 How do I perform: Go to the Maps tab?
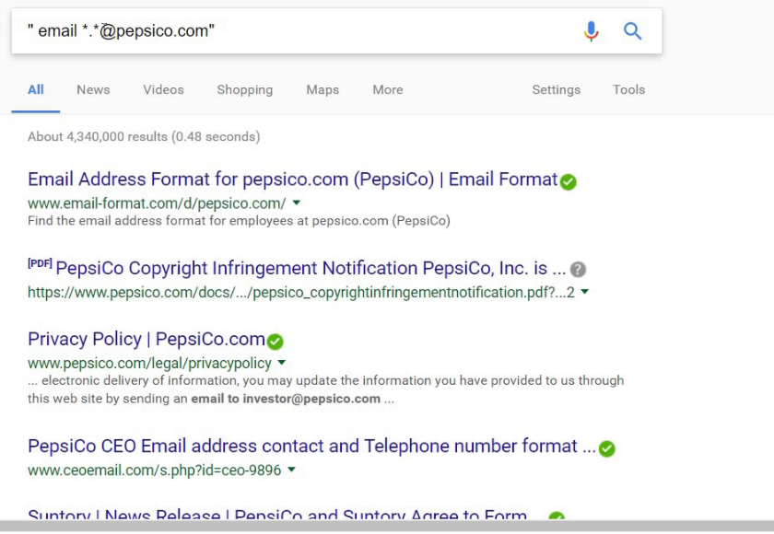(x=322, y=90)
